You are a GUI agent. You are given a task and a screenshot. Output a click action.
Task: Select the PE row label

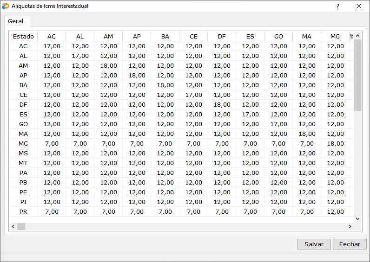[x=23, y=192]
